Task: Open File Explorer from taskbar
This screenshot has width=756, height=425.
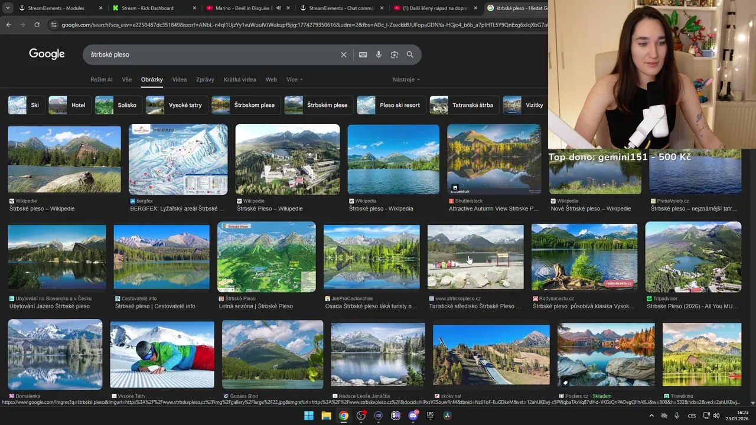Action: (326, 416)
